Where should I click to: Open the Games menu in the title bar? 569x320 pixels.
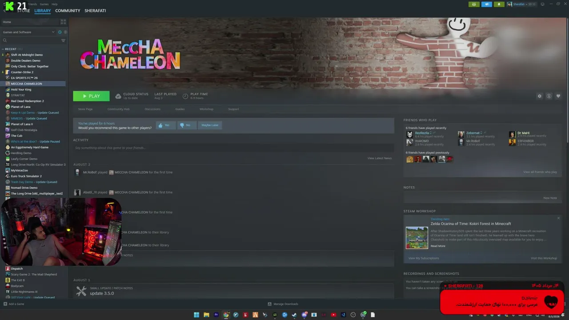point(44,4)
